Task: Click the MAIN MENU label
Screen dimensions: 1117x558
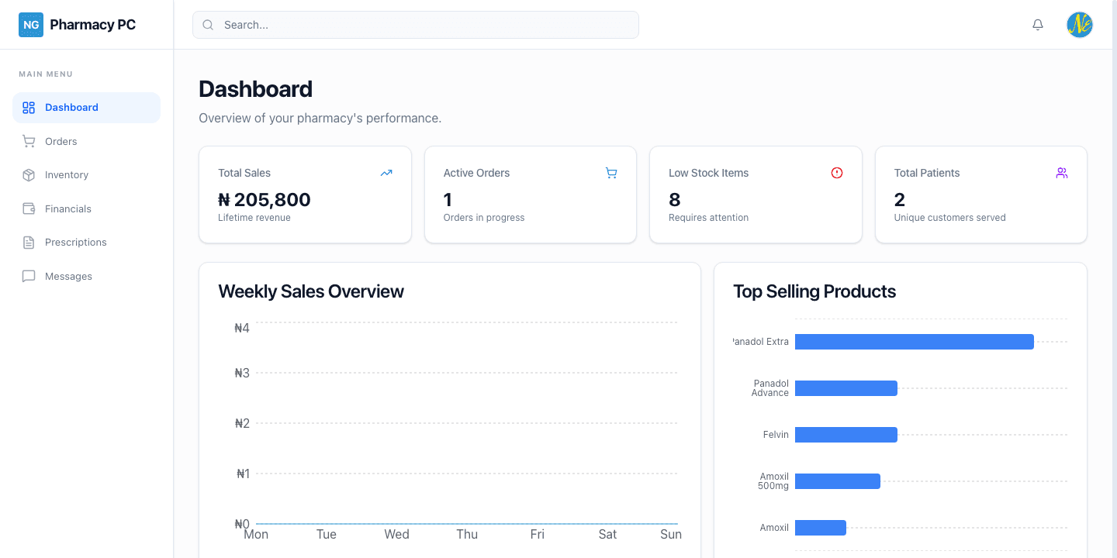Action: click(46, 74)
